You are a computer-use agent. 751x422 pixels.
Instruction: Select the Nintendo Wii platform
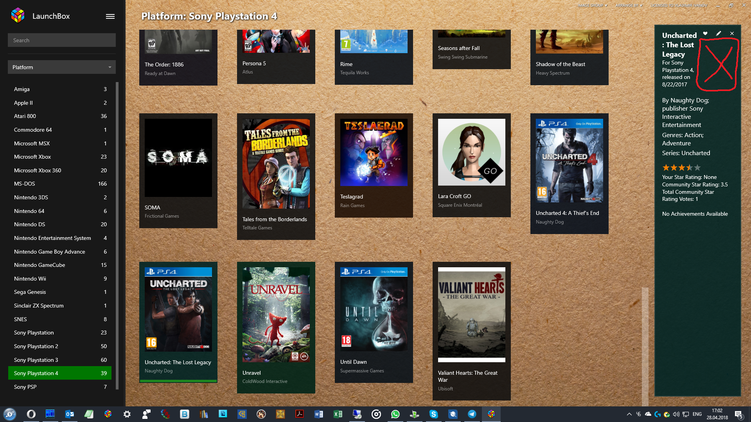tap(60, 279)
